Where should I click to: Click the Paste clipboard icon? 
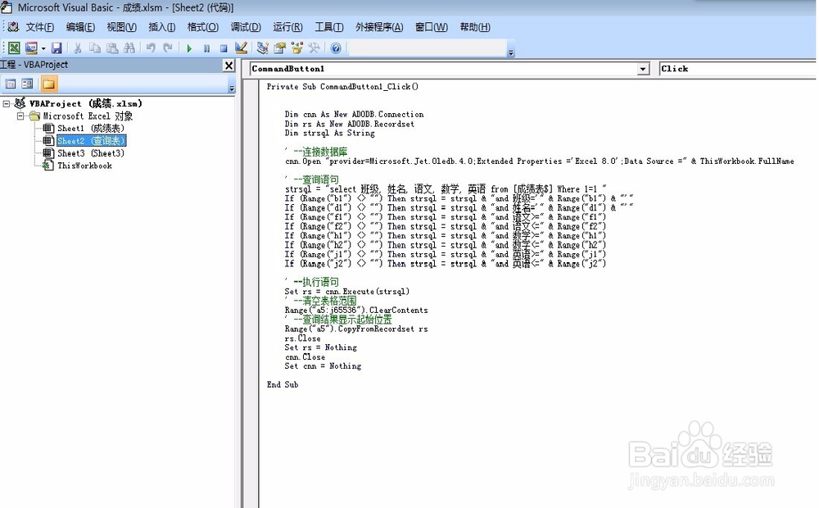pos(111,48)
